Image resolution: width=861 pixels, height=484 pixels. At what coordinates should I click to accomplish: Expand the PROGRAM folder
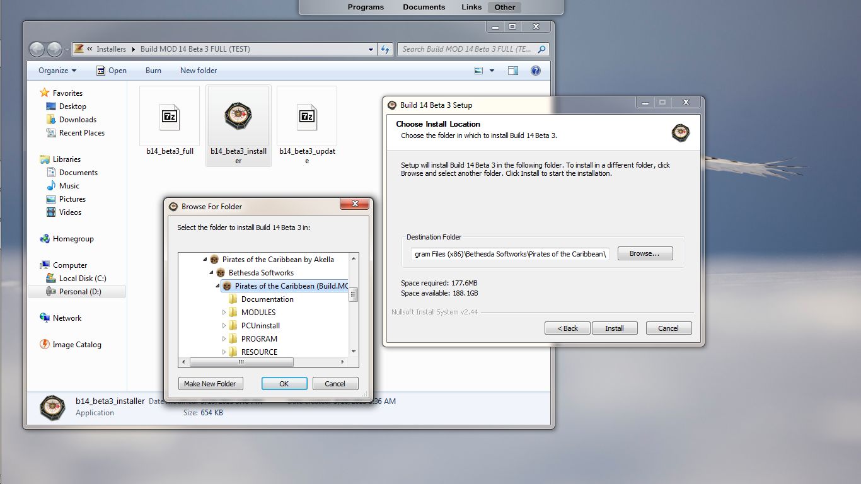[224, 339]
